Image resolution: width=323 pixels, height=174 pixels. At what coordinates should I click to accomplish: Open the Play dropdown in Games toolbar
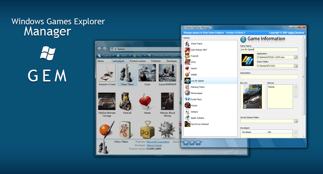point(139,56)
